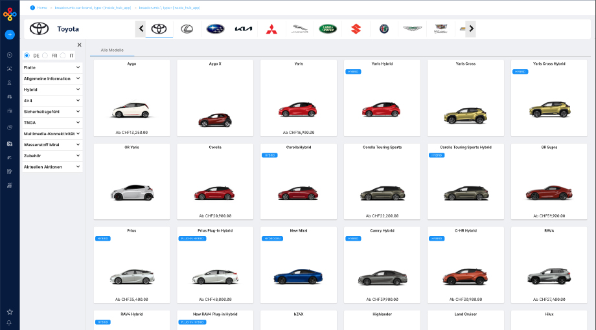Select the Lexus brand logo

click(187, 29)
